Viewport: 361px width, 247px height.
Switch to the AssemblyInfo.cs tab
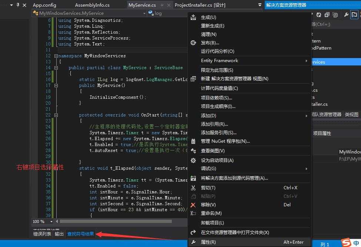click(x=92, y=5)
